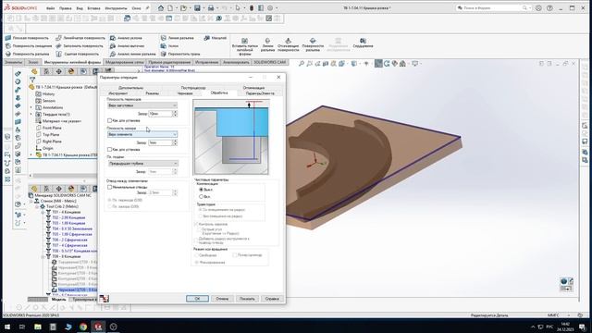
Task: Select T04 - 6 X 30 Зенкование row
Action: tap(72, 228)
